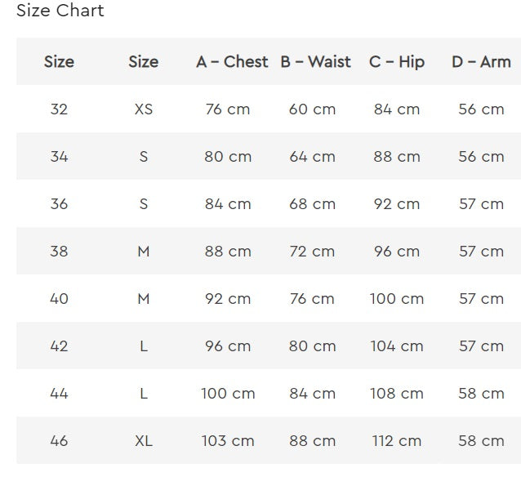Click the 72 cm waist value

312,252
